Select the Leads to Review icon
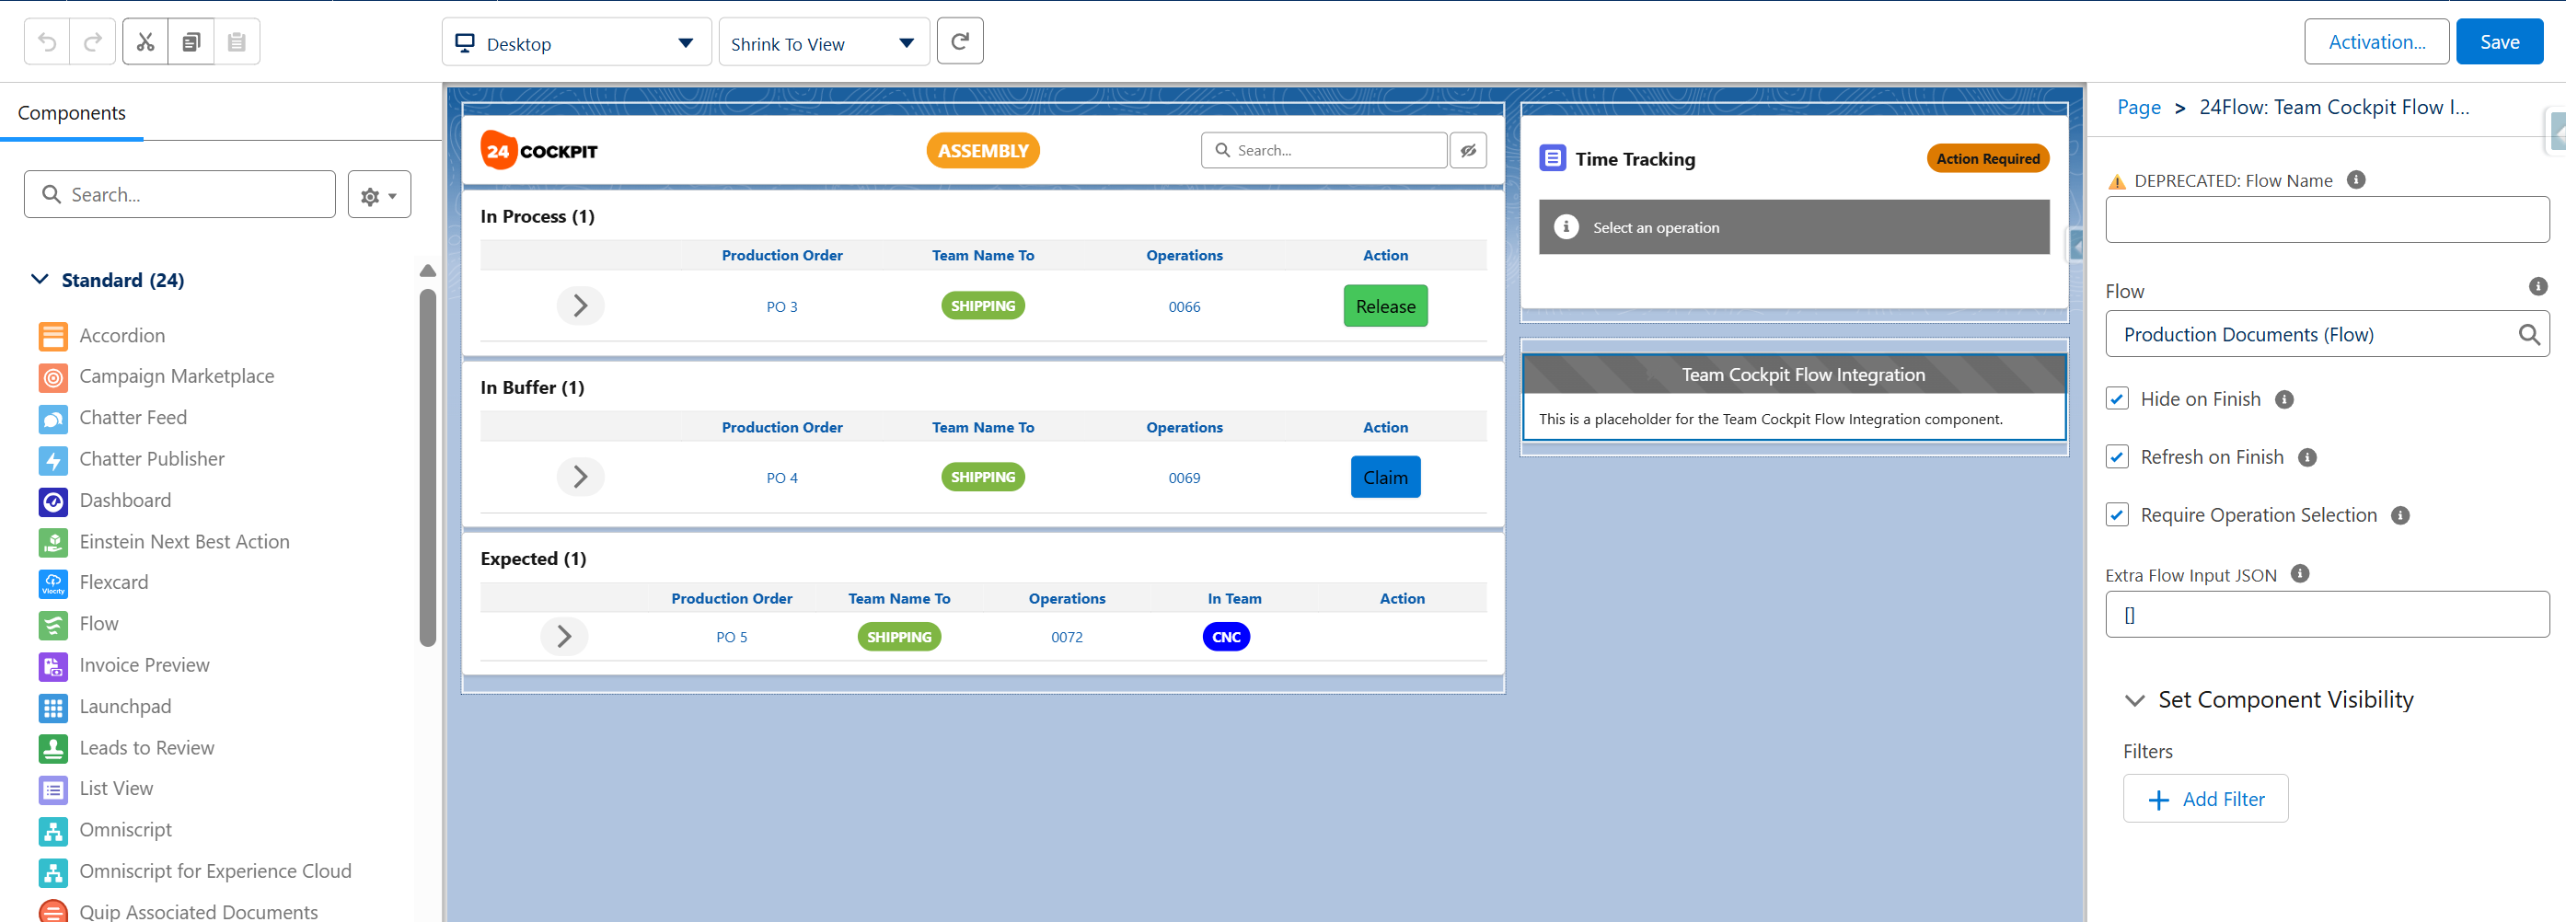This screenshot has width=2566, height=922. coord(52,749)
